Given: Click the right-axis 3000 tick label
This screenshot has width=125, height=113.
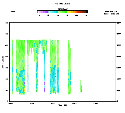Looking at the screenshot, I should (x=119, y=34).
